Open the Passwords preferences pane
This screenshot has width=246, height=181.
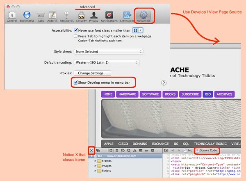tap(67, 17)
